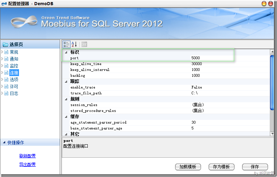Collapse the 跟踪 property category
Viewport: 277px width, 177px height.
[66, 82]
